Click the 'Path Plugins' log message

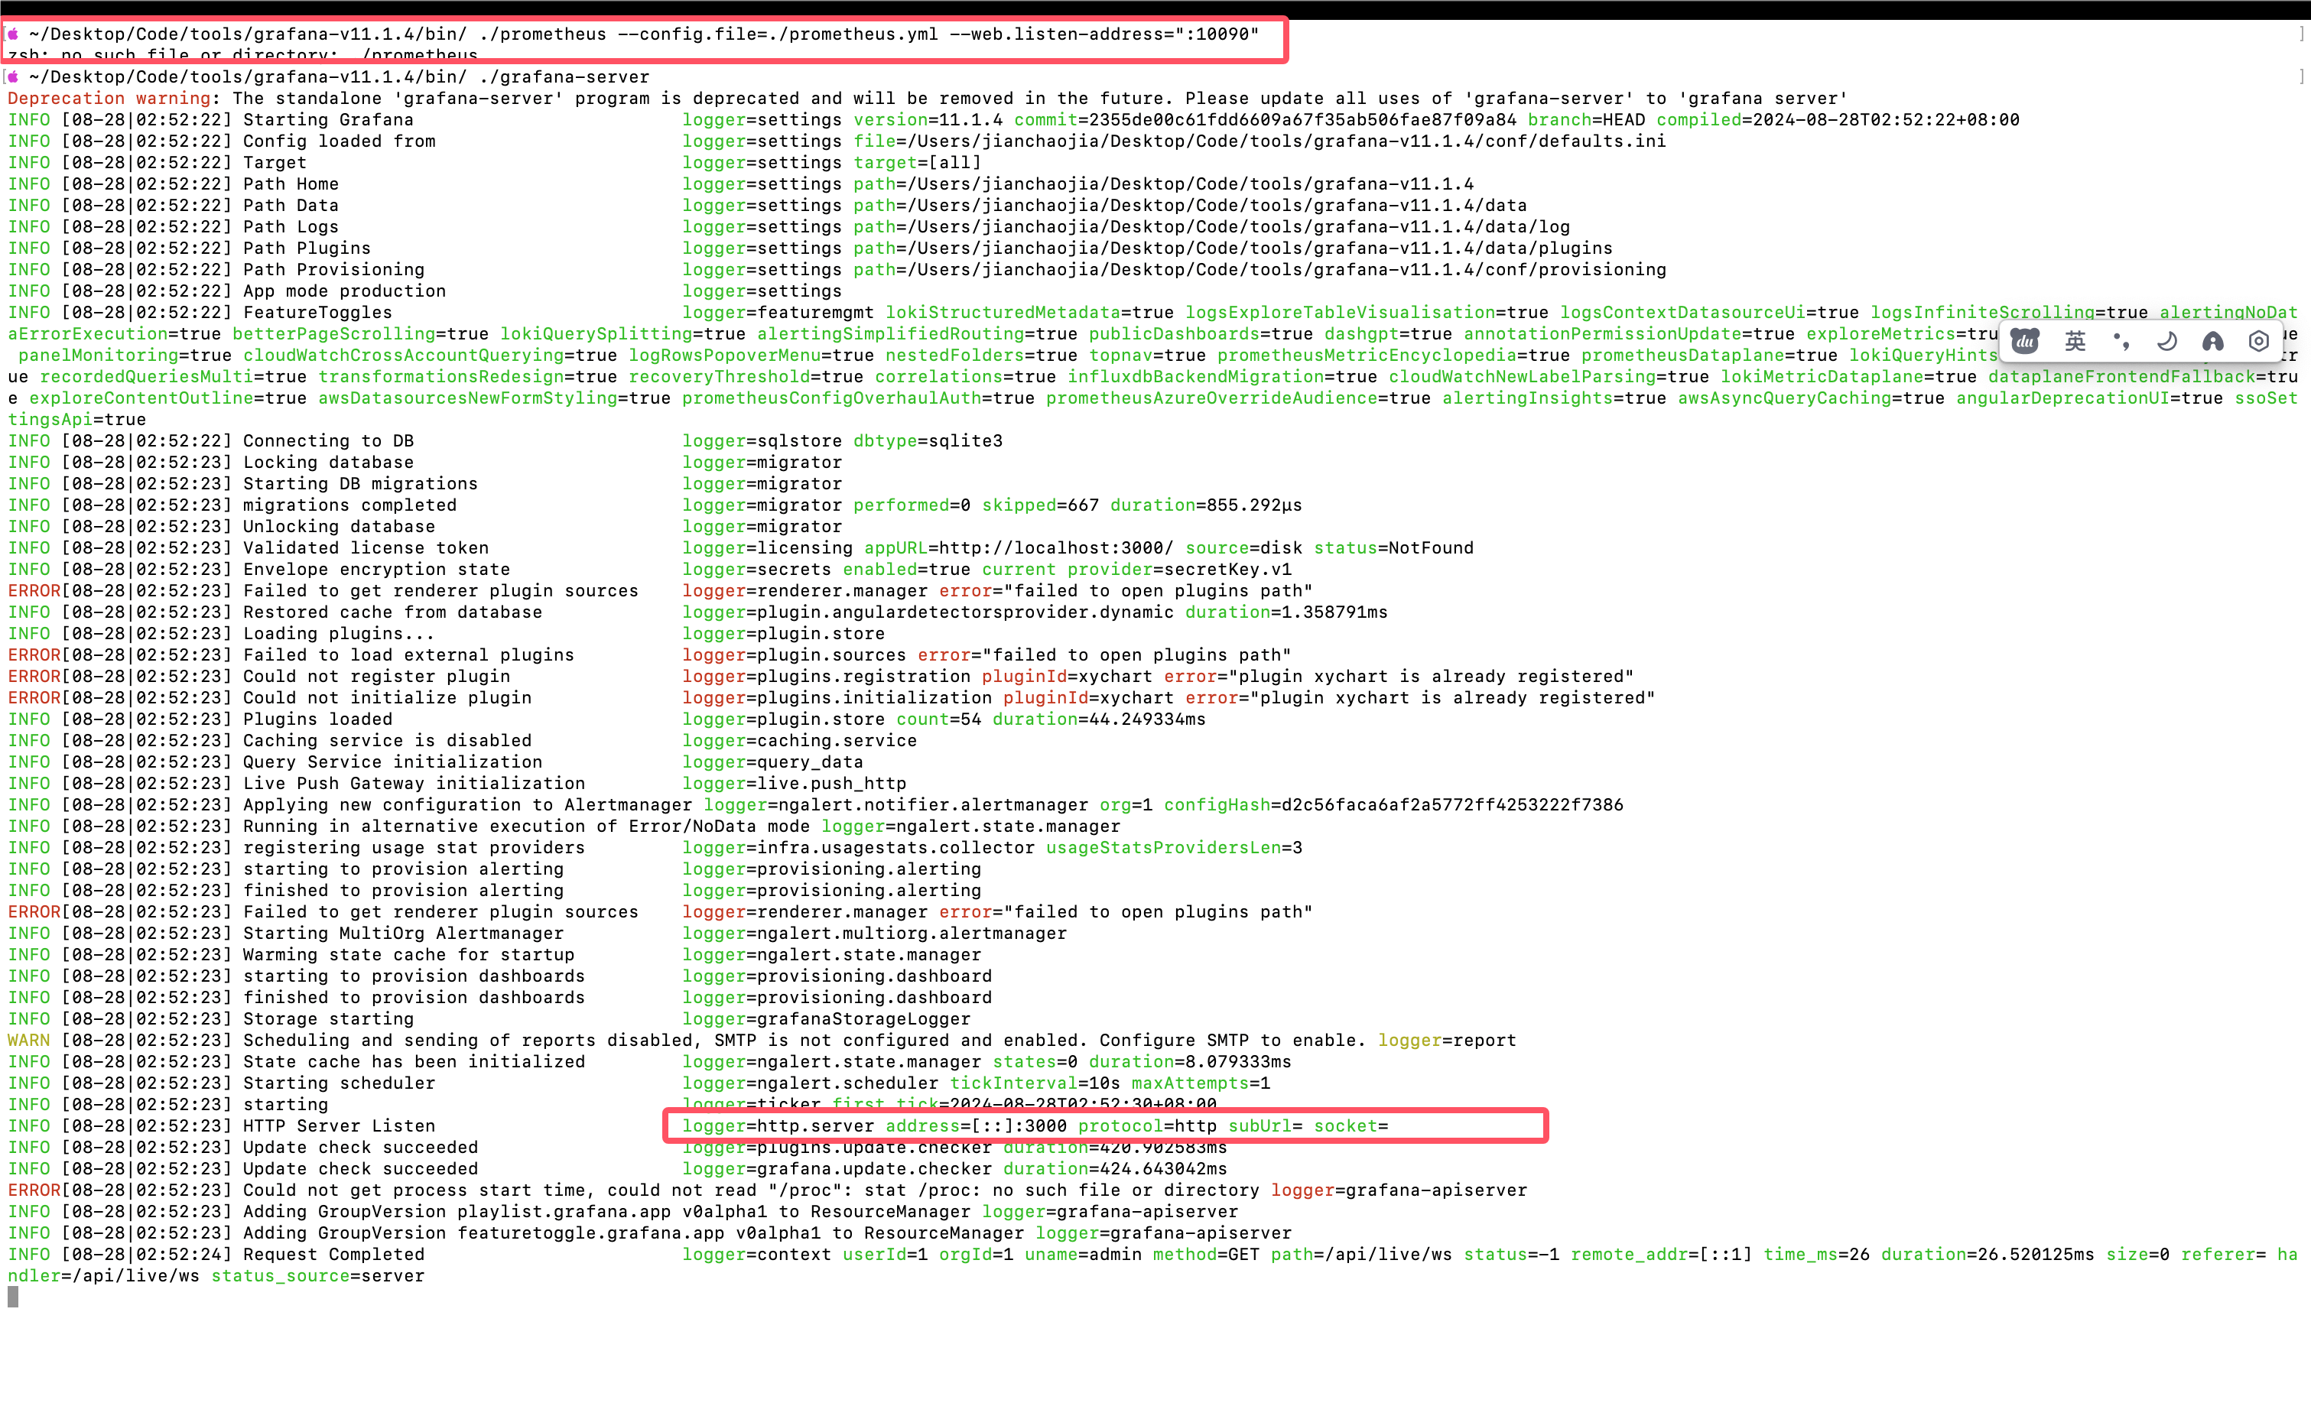[307, 248]
